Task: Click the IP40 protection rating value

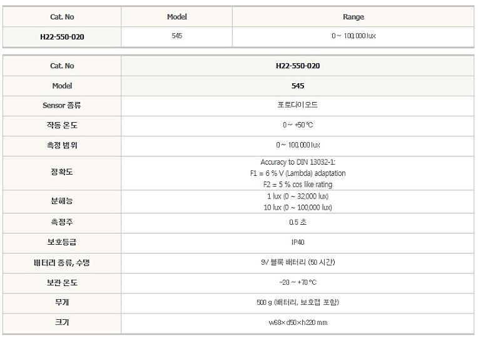Action: tap(298, 242)
